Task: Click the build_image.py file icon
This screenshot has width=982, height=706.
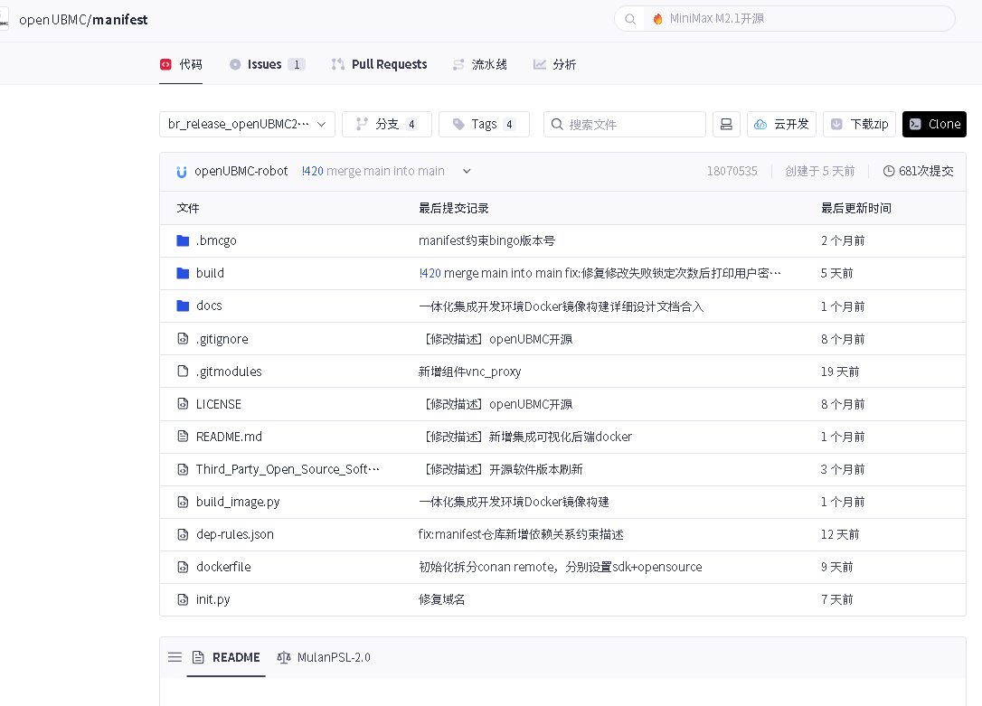Action: coord(183,502)
